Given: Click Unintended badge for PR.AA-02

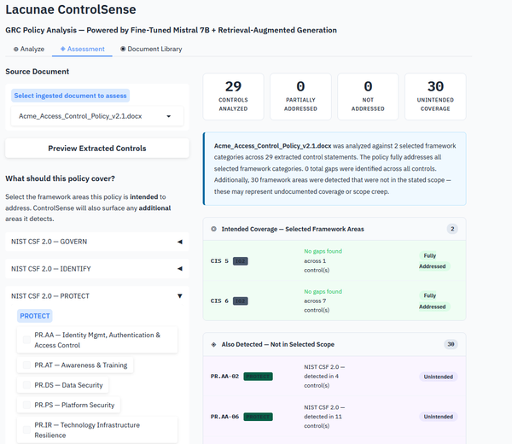Looking at the screenshot, I should click(x=439, y=377).
